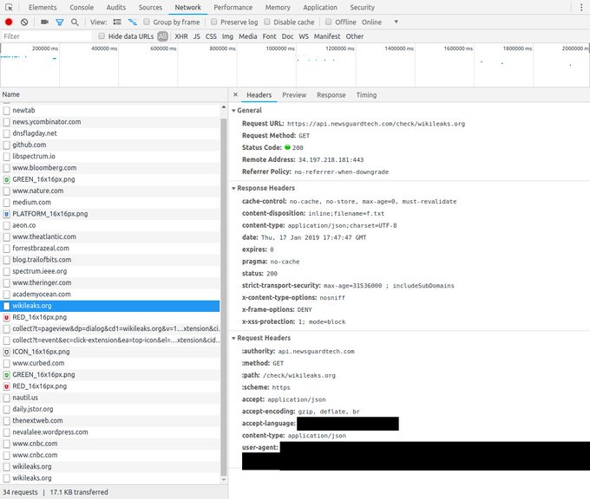Collapse the Response Headers section
Image resolution: width=590 pixels, height=499 pixels.
[233, 188]
